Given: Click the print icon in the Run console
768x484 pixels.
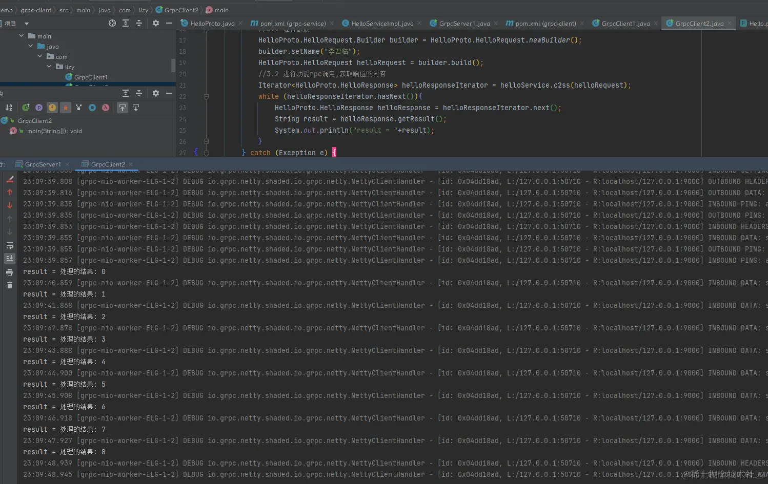Looking at the screenshot, I should [10, 272].
